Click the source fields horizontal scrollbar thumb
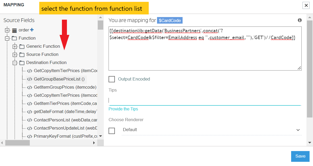Image resolution: width=313 pixels, height=166 pixels. click(17, 143)
